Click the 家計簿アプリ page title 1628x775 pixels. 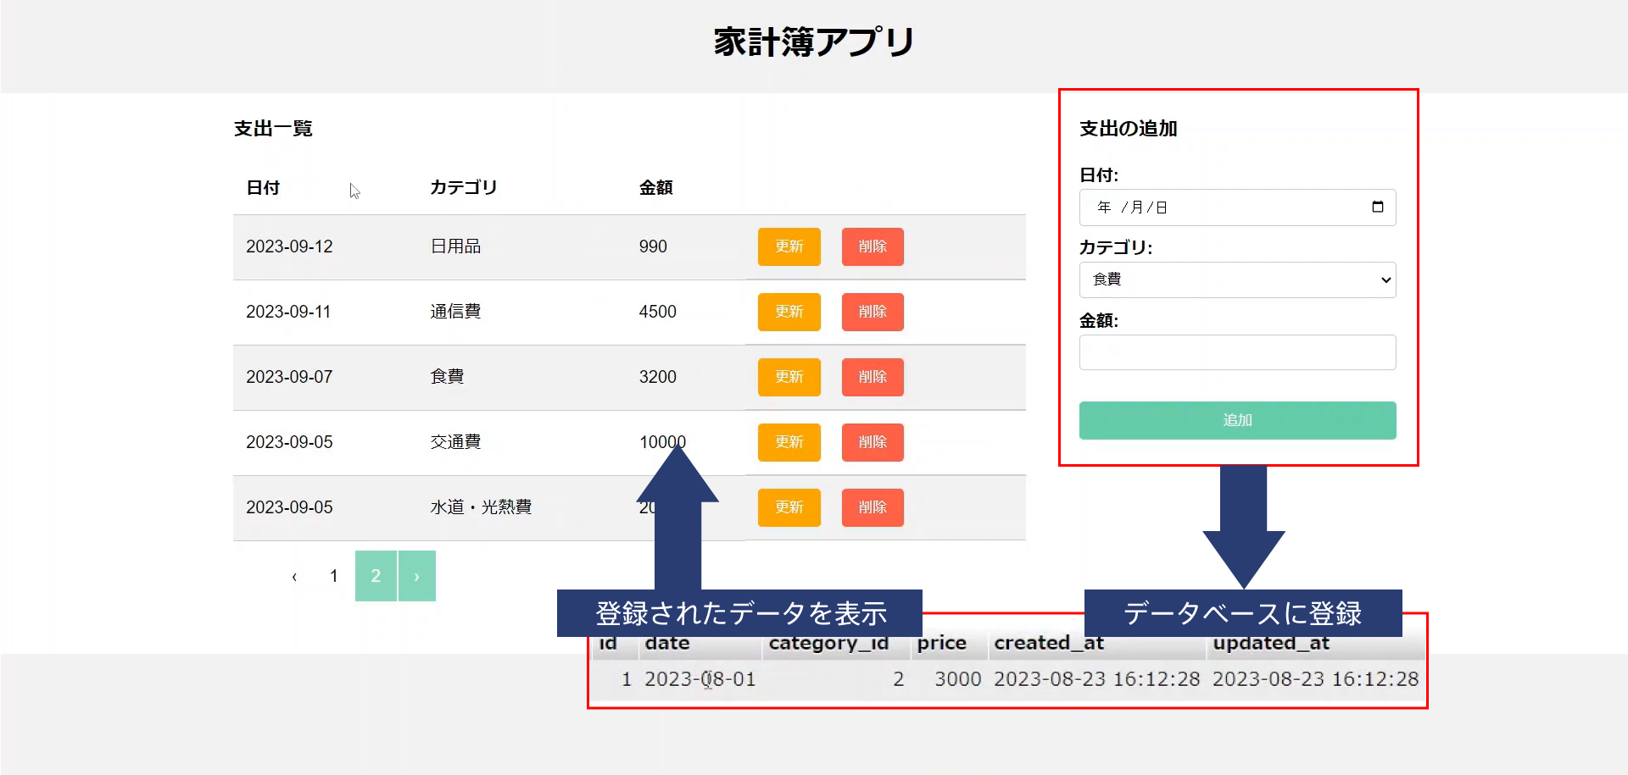[813, 42]
